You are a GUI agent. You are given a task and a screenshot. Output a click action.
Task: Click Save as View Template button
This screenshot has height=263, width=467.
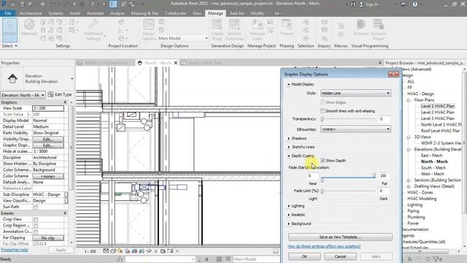[340, 237]
